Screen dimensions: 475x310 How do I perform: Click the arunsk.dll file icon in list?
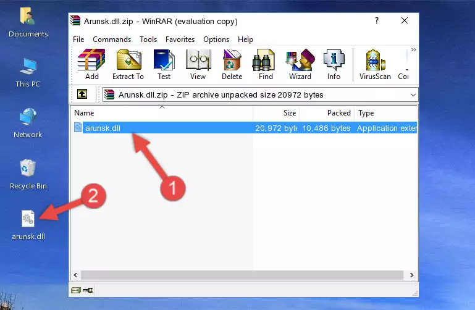coord(78,127)
